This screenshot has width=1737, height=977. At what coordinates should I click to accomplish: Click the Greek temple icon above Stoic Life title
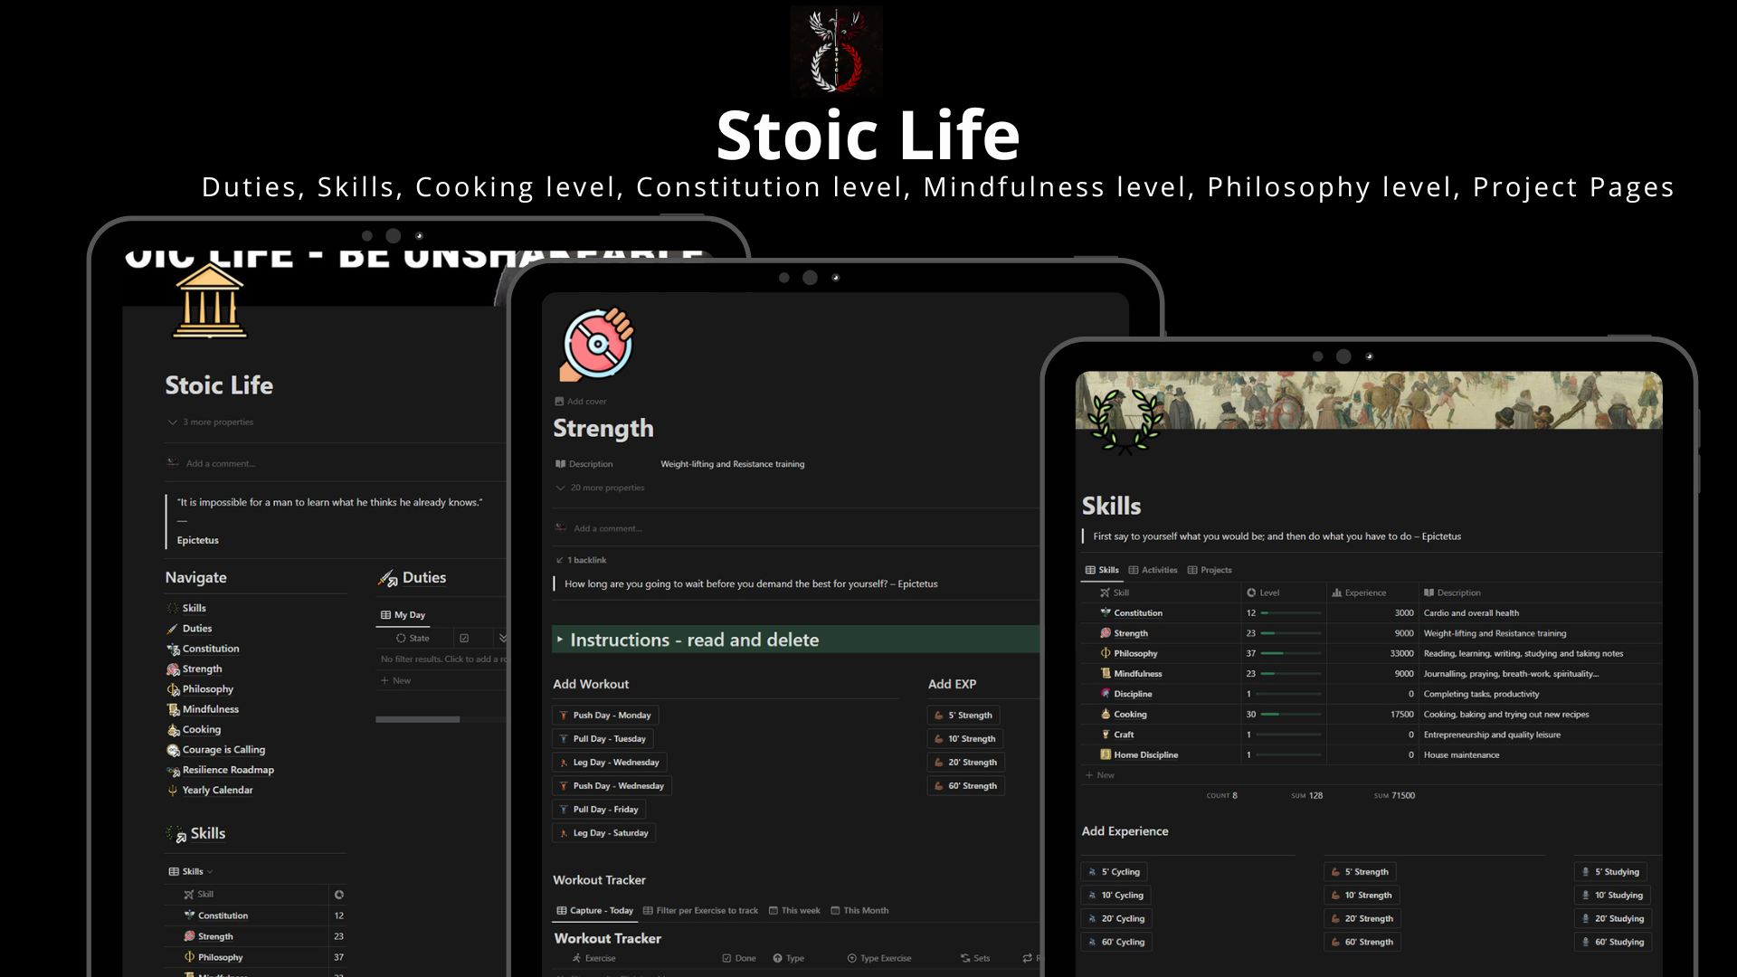coord(209,301)
